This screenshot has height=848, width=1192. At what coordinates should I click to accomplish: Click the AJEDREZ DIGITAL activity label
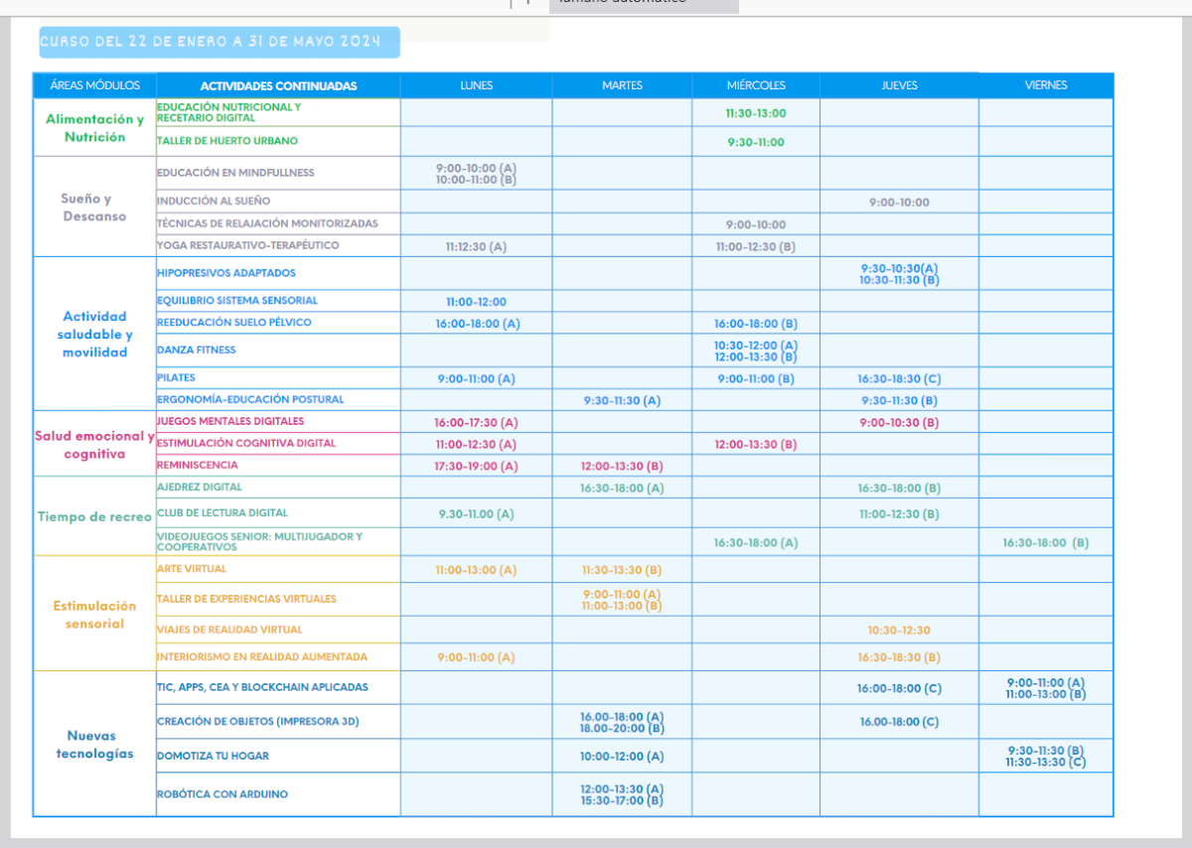(x=200, y=488)
